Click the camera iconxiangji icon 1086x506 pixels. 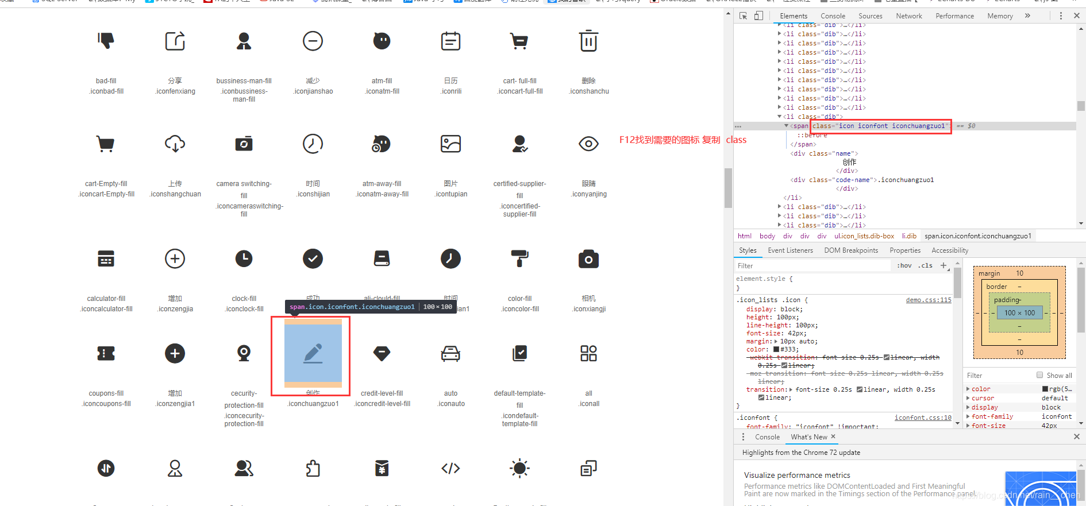588,258
